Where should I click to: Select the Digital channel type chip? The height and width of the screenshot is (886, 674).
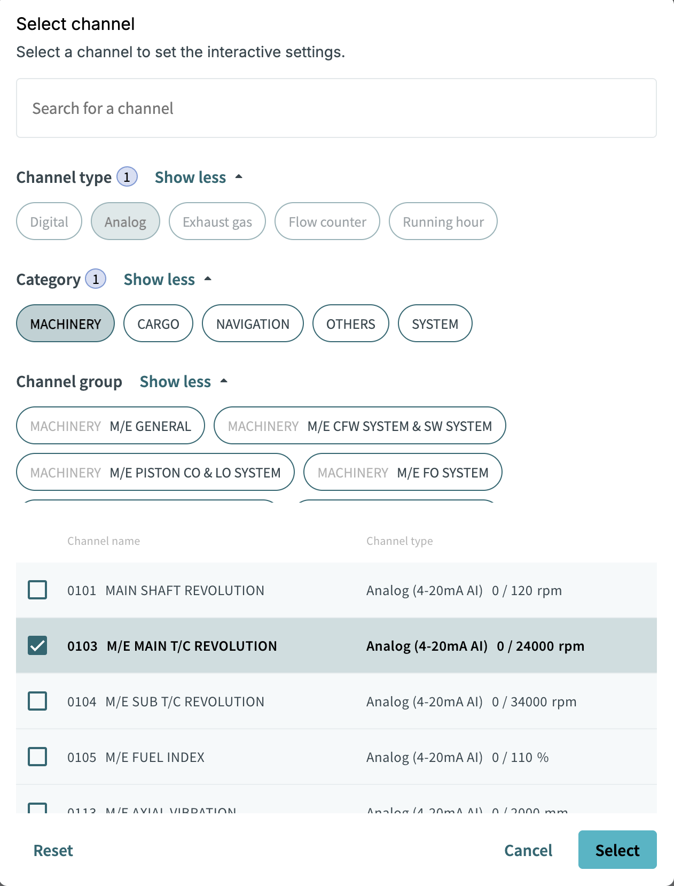pos(49,221)
